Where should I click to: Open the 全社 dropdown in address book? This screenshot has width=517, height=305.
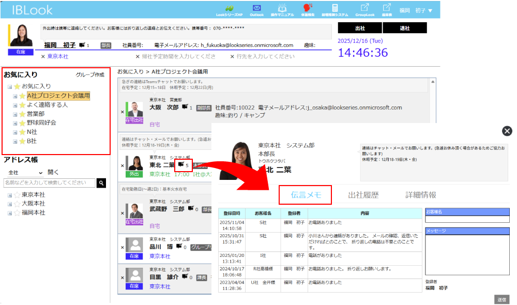[x=25, y=172]
